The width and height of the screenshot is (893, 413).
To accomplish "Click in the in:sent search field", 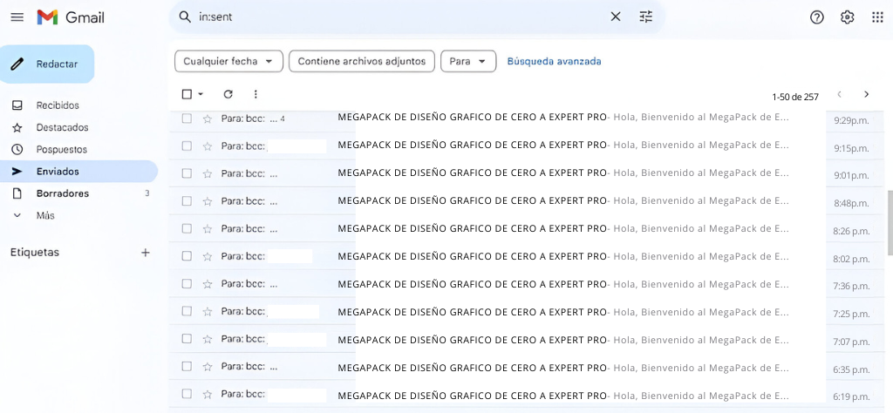I will click(x=392, y=17).
